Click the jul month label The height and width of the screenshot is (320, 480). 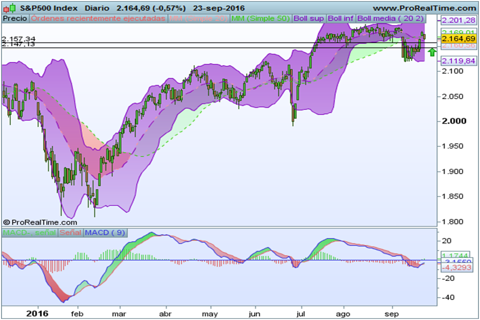(x=301, y=314)
